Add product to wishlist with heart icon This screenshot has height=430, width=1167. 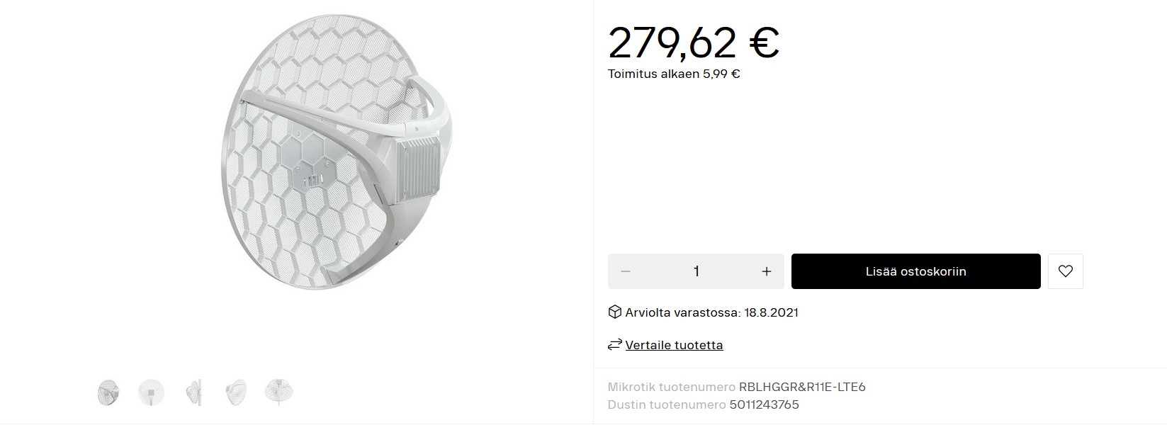coord(1065,271)
